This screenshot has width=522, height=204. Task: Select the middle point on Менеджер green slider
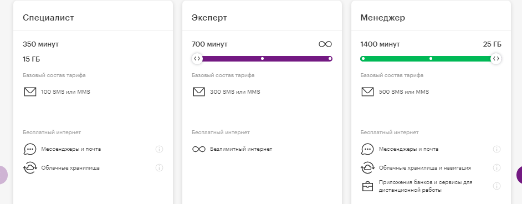click(x=431, y=59)
